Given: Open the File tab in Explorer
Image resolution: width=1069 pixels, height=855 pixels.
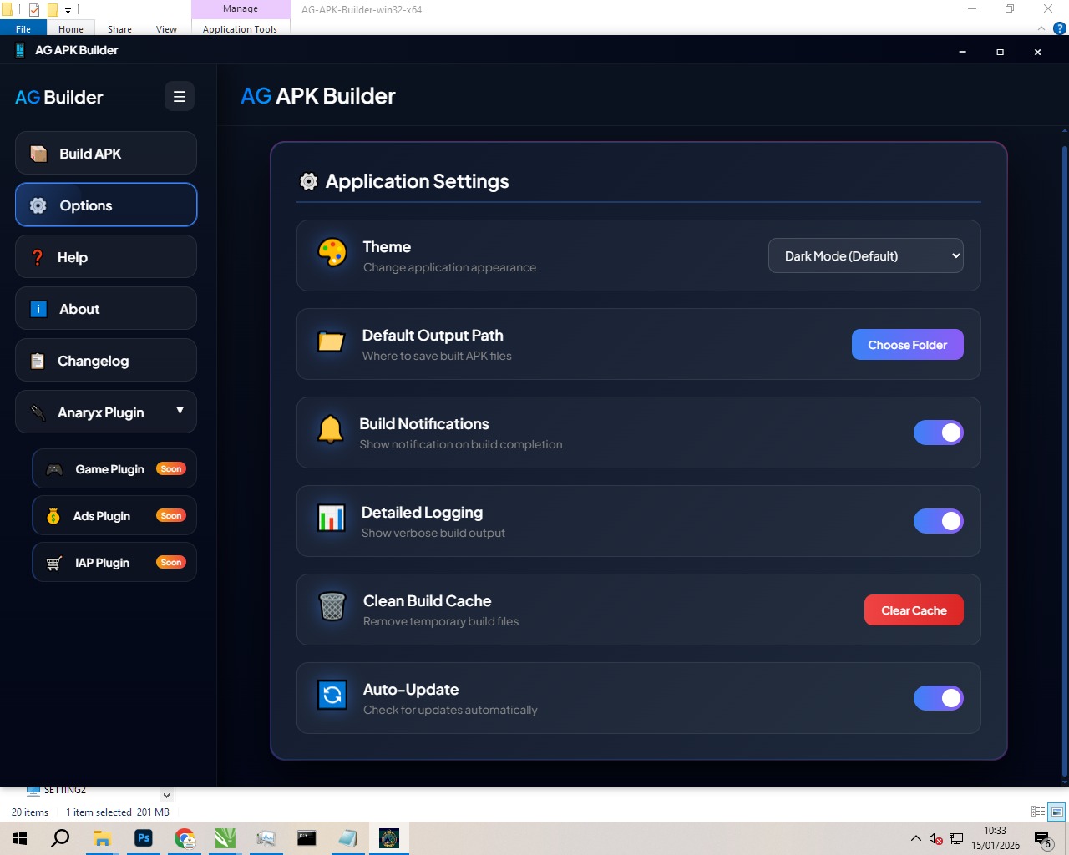Looking at the screenshot, I should point(23,28).
